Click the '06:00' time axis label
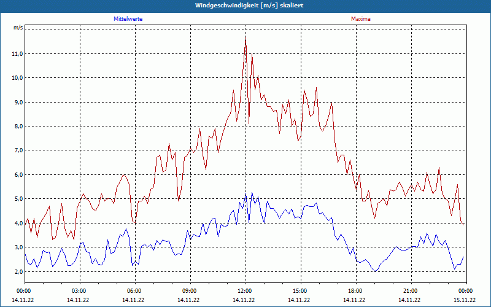Image resolution: width=491 pixels, height=307 pixels. coord(135,291)
